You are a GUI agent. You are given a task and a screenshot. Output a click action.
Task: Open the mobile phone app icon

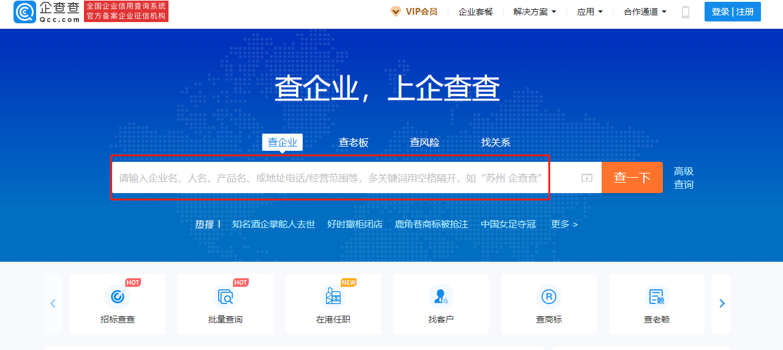point(686,12)
